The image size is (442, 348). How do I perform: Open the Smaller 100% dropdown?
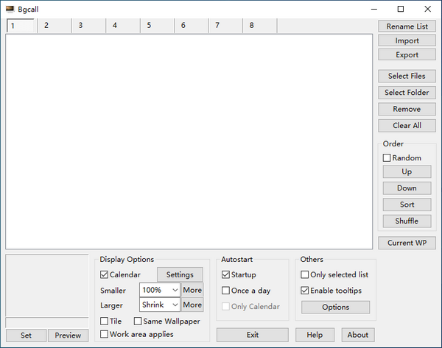159,290
